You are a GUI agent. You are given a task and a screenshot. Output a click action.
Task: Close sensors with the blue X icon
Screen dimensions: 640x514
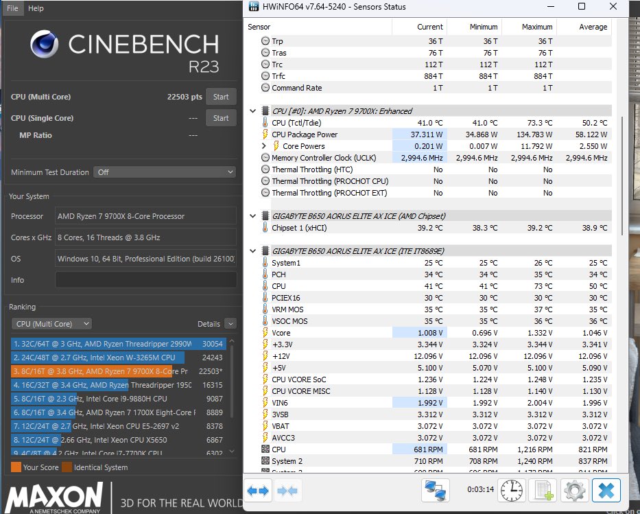tap(606, 490)
